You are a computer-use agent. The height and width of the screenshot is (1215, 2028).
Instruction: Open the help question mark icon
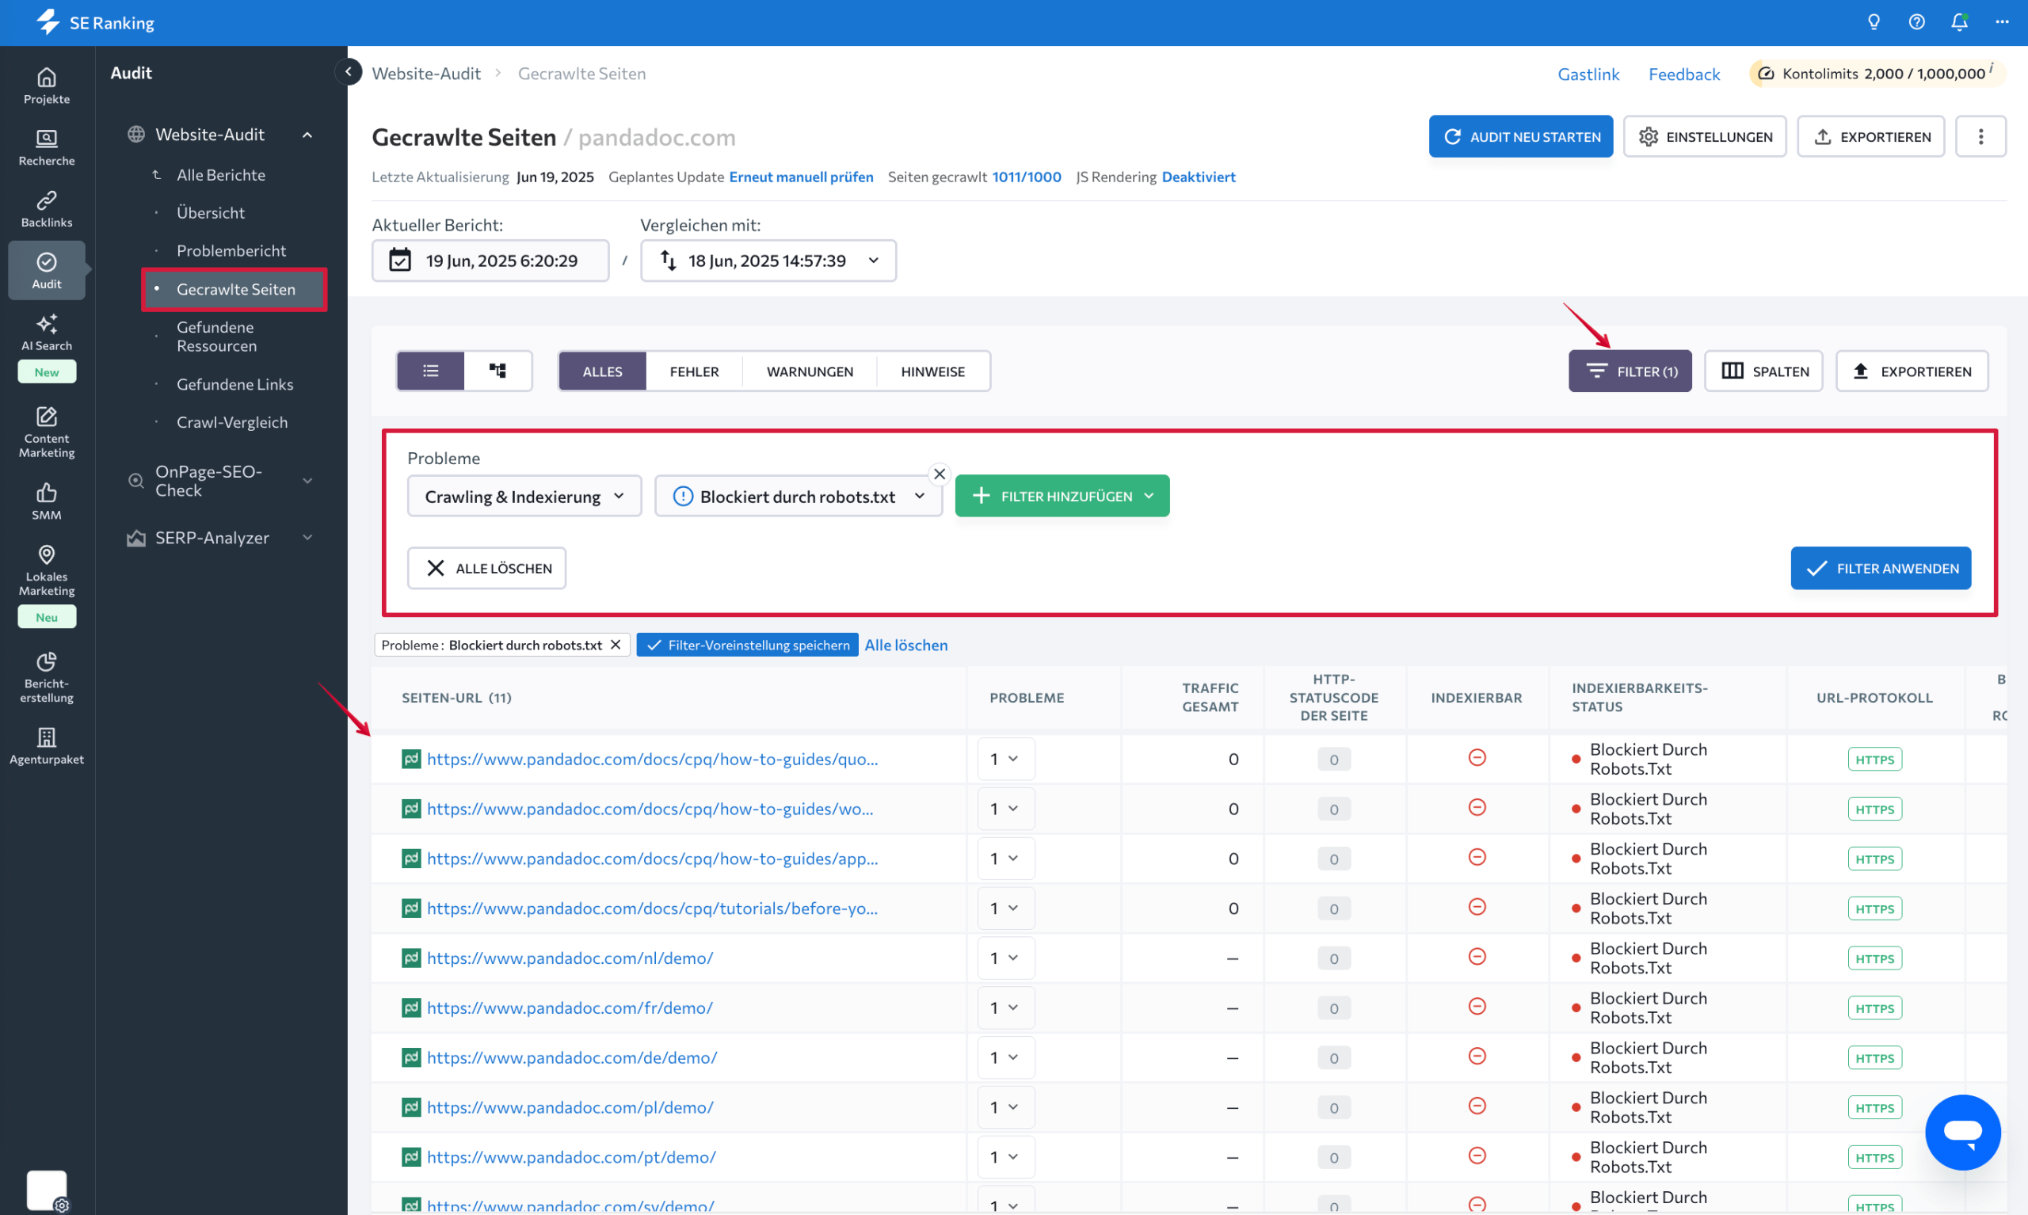1916,22
